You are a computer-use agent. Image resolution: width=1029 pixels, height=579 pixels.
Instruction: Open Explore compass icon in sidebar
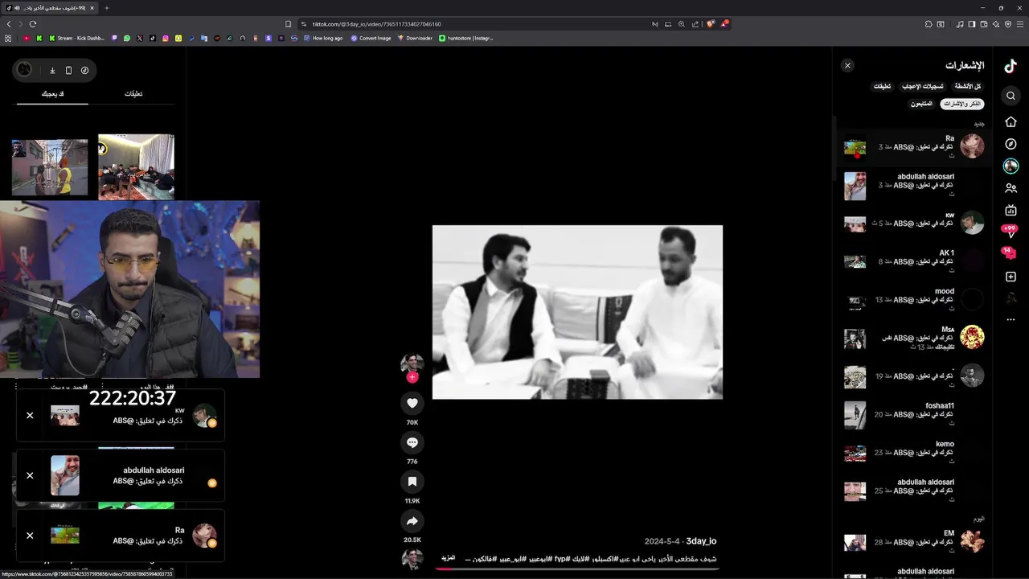coord(1011,144)
